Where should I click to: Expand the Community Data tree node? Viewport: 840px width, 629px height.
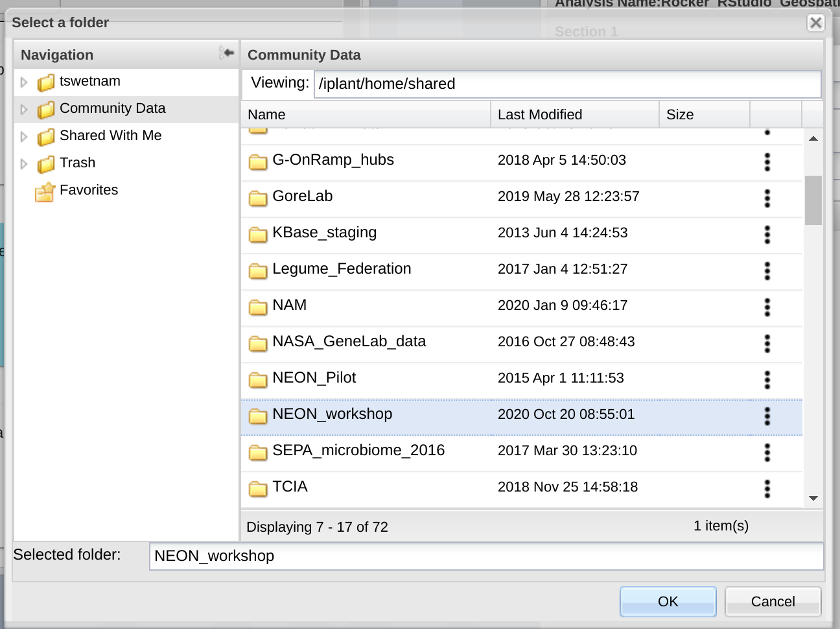tap(24, 110)
